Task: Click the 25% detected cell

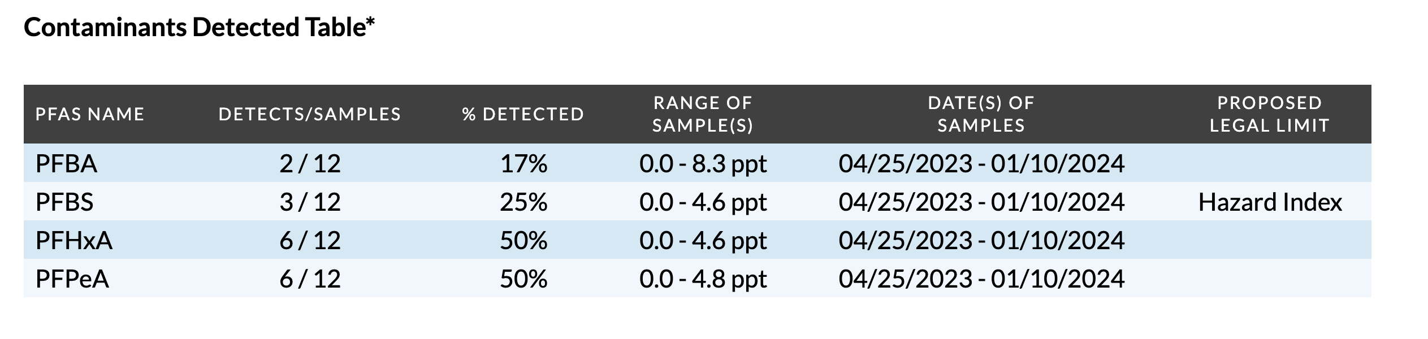Action: (523, 202)
